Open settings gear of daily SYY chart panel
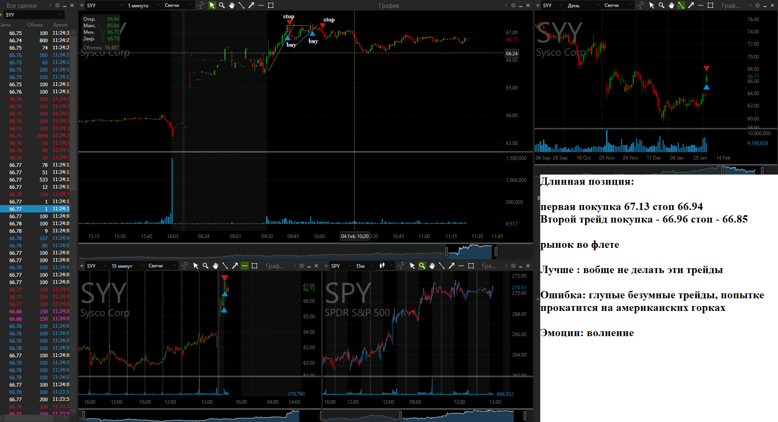The width and height of the screenshot is (778, 422). (758, 5)
